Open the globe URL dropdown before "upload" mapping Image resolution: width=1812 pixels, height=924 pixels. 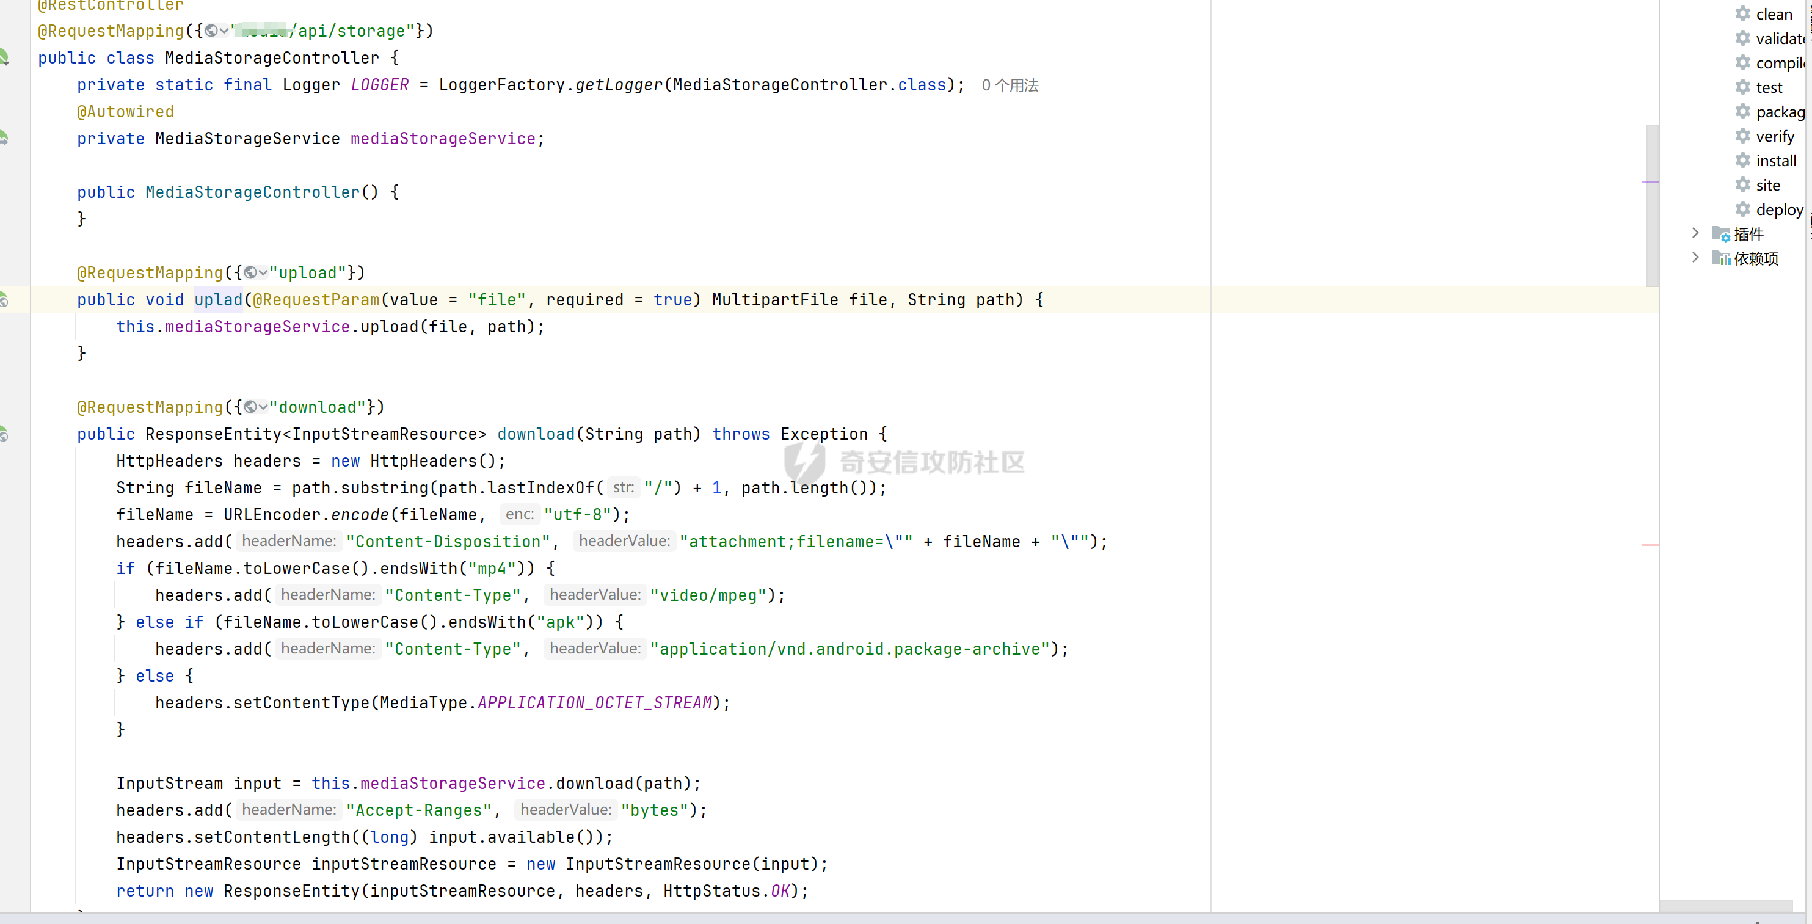pyautogui.click(x=256, y=273)
